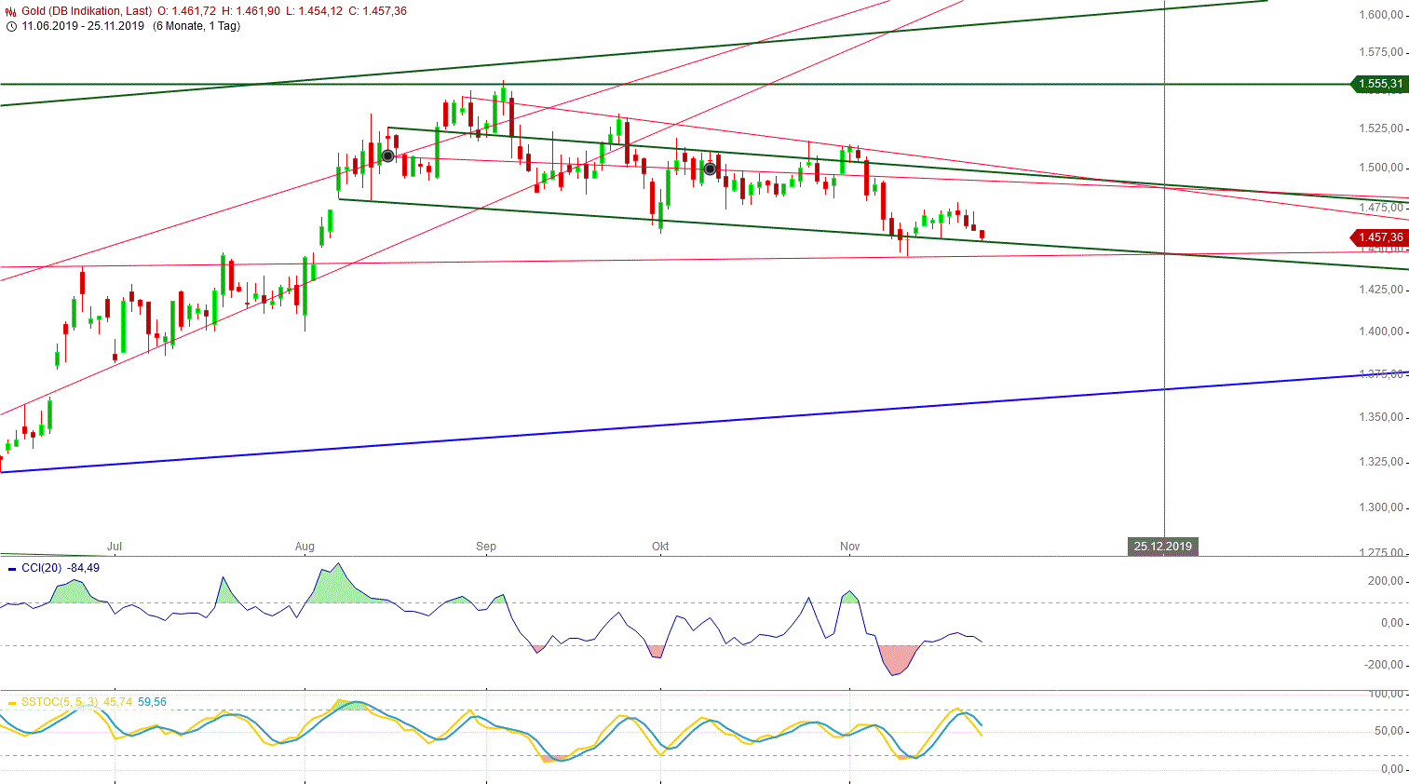Click the SSTOC axis label '50,00'

[x=1389, y=731]
